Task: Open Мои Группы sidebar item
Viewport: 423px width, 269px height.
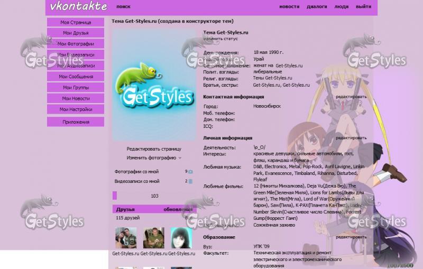Action: tap(76, 88)
